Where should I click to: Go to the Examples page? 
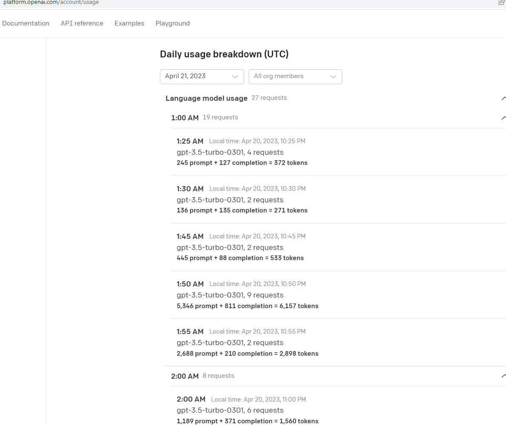tap(129, 23)
